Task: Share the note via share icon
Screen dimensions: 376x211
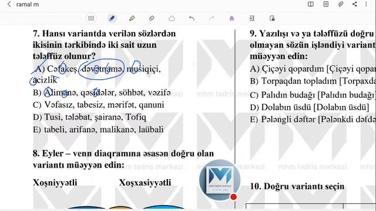Action: click(355, 4)
